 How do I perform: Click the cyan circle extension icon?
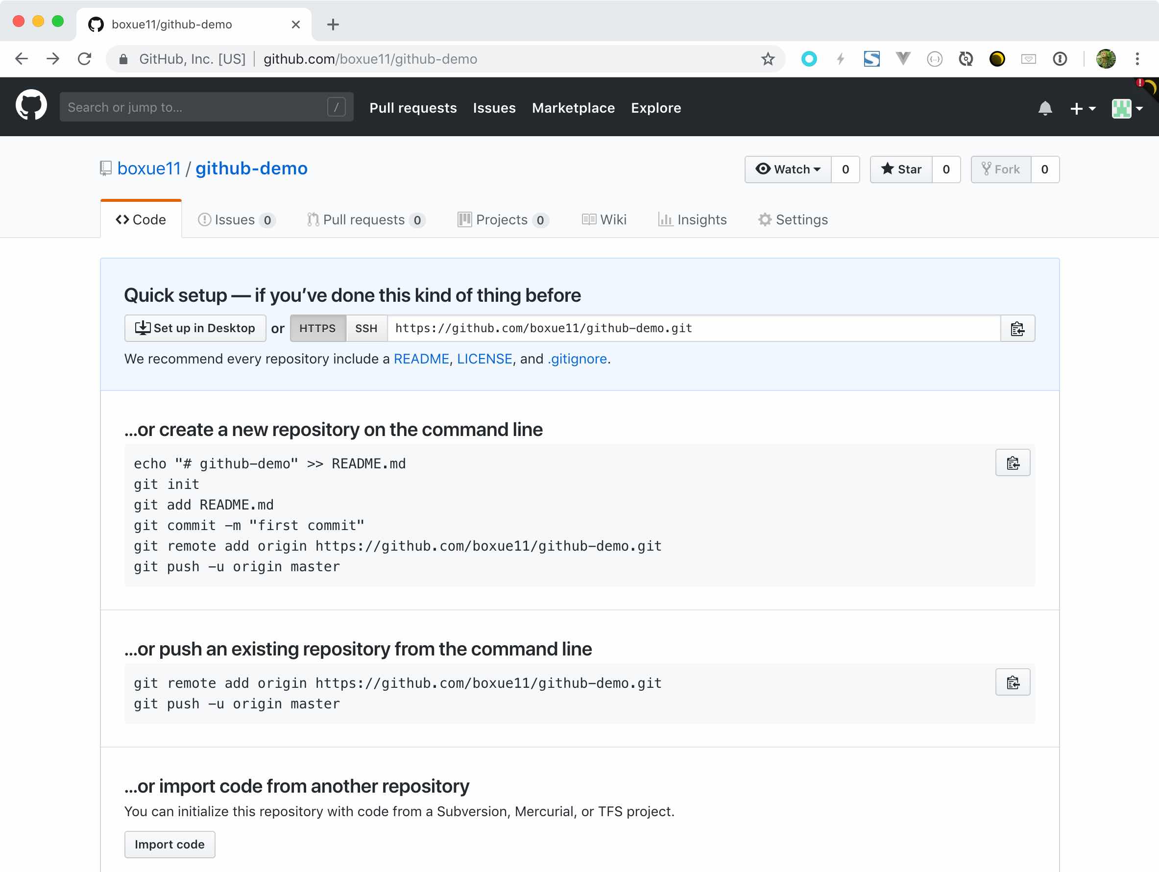pos(809,59)
